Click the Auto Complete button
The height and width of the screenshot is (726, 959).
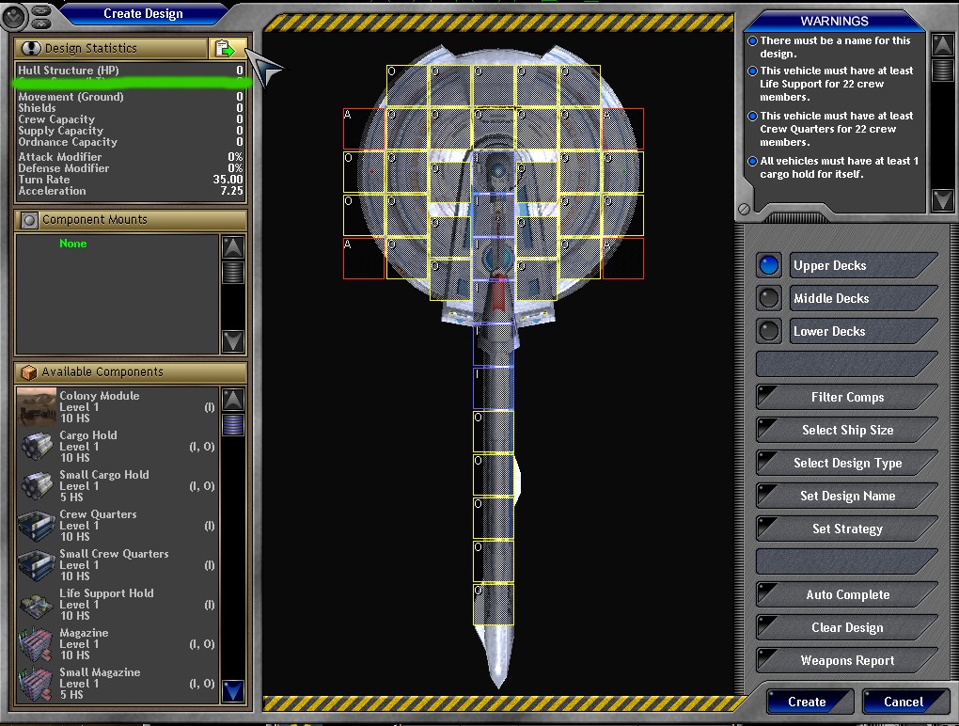846,594
